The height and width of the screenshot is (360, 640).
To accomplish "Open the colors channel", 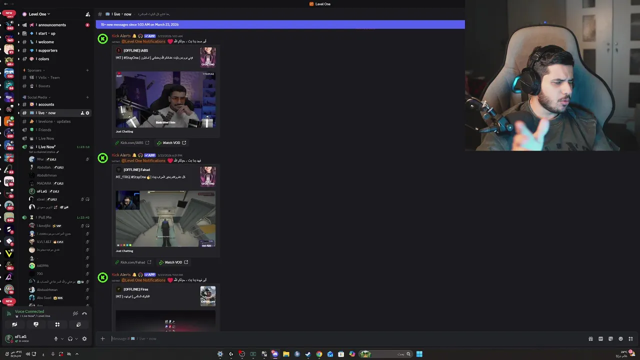I will tap(55, 59).
